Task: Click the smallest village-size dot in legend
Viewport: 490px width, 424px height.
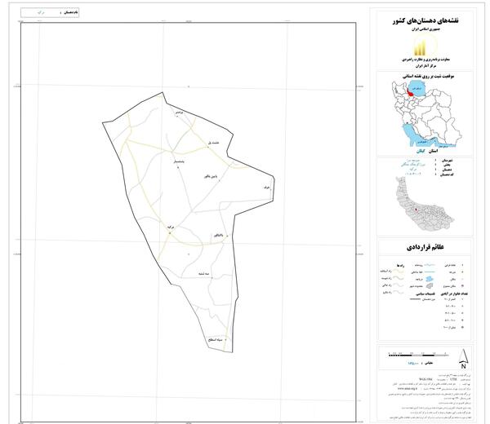Action: [x=462, y=299]
